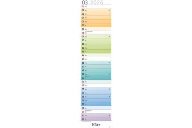Select Sunday 29 Sommerzeit start row
192x128 pixels.
click(x=96, y=112)
